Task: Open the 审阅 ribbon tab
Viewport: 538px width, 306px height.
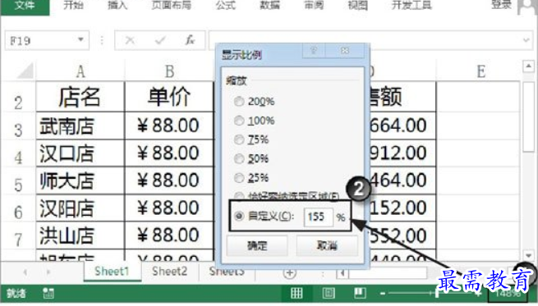Action: [x=314, y=5]
